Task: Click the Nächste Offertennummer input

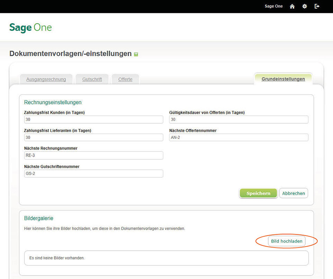Action: click(x=239, y=137)
